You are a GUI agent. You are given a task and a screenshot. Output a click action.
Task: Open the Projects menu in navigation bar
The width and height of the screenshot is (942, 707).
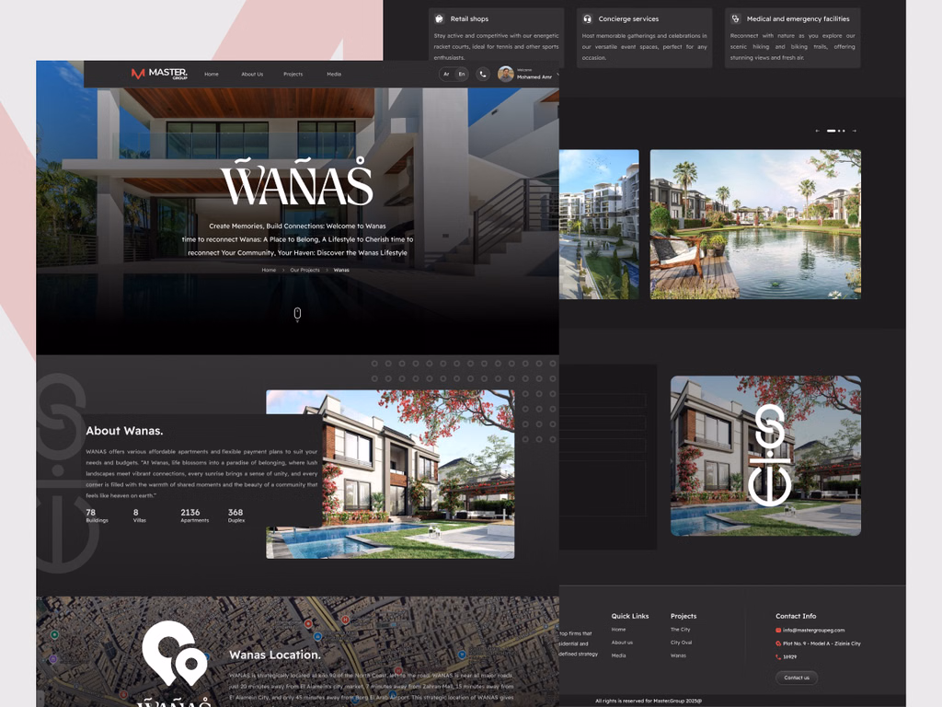point(293,75)
